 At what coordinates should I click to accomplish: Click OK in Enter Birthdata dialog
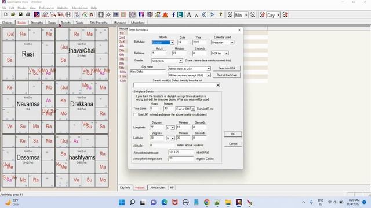[x=233, y=134]
